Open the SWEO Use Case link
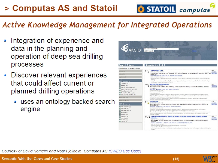This screenshot has width=218, height=163. click(126, 151)
